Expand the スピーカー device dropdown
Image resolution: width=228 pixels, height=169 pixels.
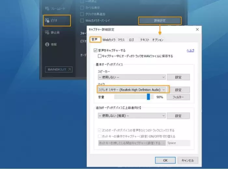132,77
